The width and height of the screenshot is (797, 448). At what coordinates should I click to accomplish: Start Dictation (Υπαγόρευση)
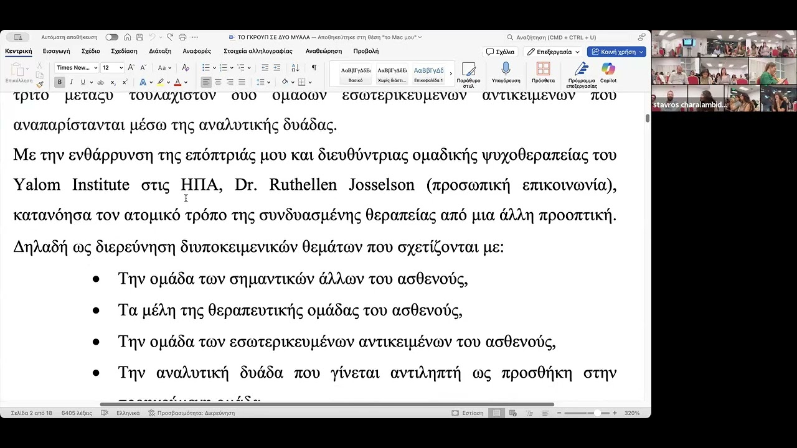pyautogui.click(x=506, y=73)
